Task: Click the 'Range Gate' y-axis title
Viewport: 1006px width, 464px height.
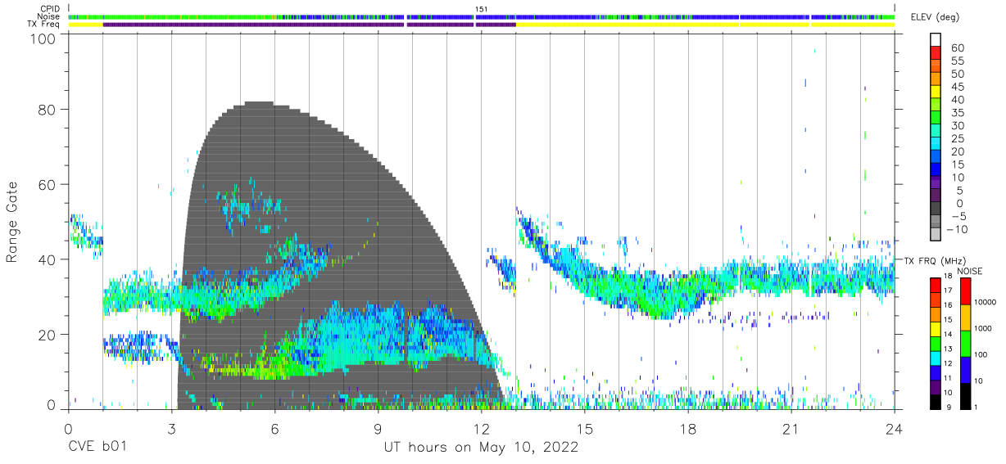Action: click(12, 223)
